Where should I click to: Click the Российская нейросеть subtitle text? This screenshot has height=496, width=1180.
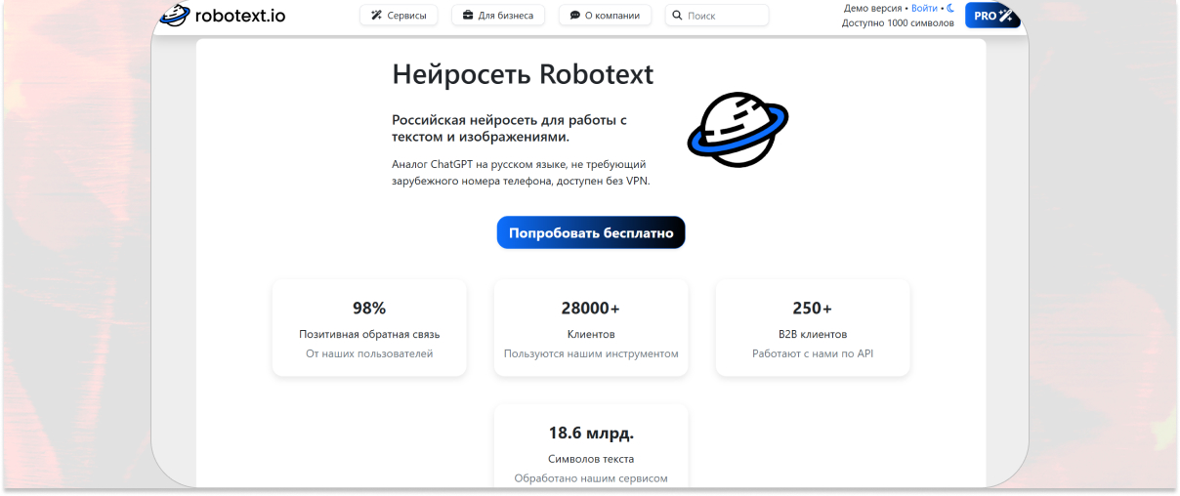point(509,128)
